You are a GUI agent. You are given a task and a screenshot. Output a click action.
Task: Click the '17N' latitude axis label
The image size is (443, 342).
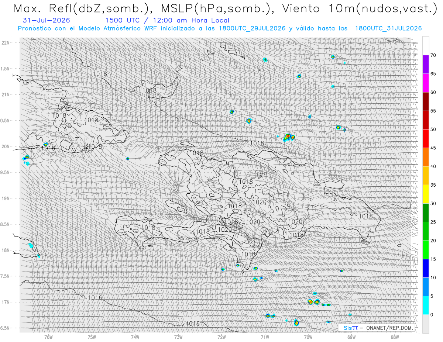tap(6, 302)
